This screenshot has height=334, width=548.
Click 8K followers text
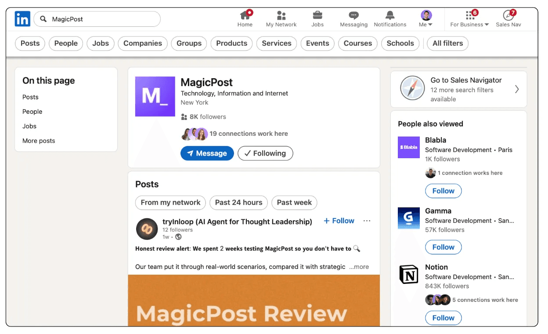pos(208,117)
